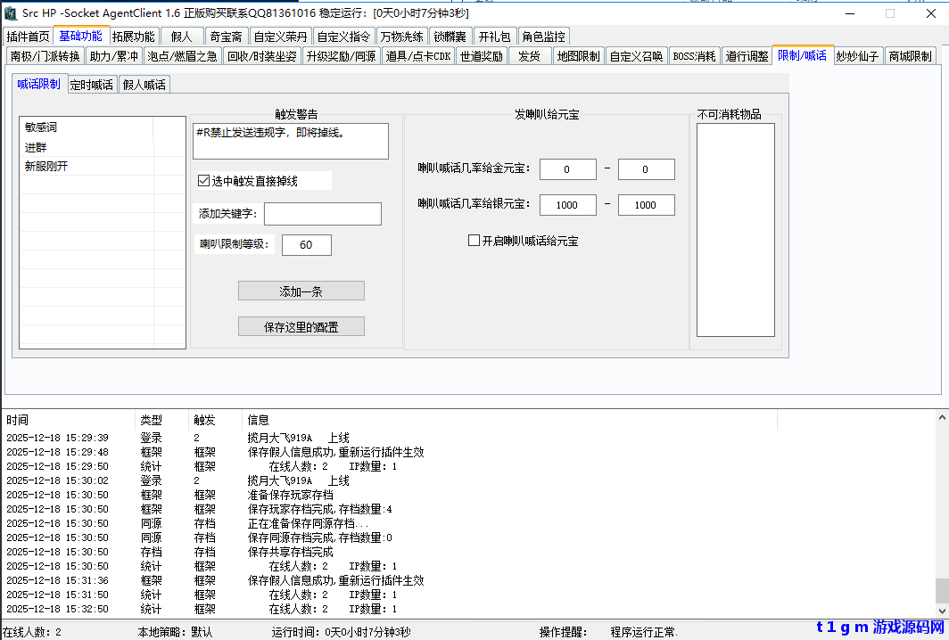Click the application icon in the title bar
Image resolution: width=949 pixels, height=640 pixels.
[12, 12]
